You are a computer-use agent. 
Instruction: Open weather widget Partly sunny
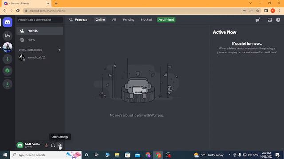pos(209,155)
